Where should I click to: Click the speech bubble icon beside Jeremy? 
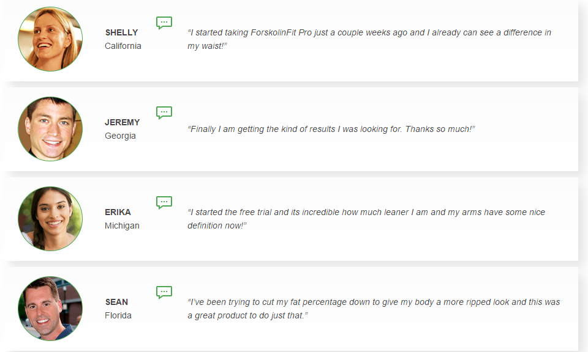click(164, 112)
